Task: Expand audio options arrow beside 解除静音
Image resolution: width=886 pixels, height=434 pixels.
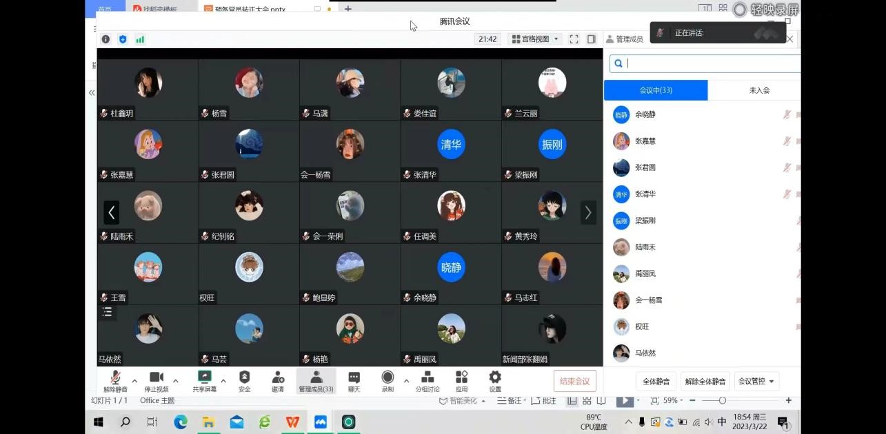Action: tap(134, 380)
